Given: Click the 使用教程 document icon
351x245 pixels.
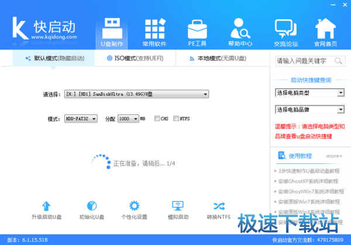Looking at the screenshot, I should [x=282, y=156].
